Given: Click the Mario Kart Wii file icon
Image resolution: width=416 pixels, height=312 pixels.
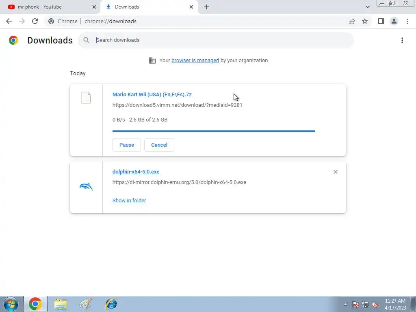Looking at the screenshot, I should pyautogui.click(x=86, y=98).
